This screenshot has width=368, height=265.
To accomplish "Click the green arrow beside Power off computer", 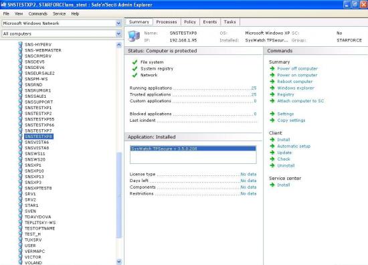I will [272, 68].
